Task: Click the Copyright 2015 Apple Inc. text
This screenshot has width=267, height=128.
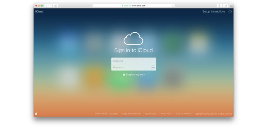Action: click(213, 114)
